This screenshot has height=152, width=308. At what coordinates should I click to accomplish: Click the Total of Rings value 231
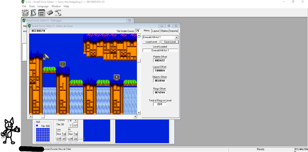pyautogui.click(x=160, y=104)
